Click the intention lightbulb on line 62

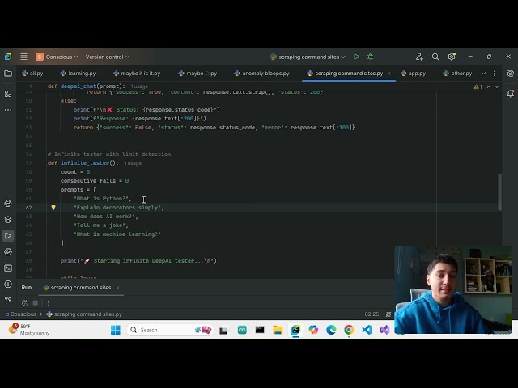click(53, 207)
